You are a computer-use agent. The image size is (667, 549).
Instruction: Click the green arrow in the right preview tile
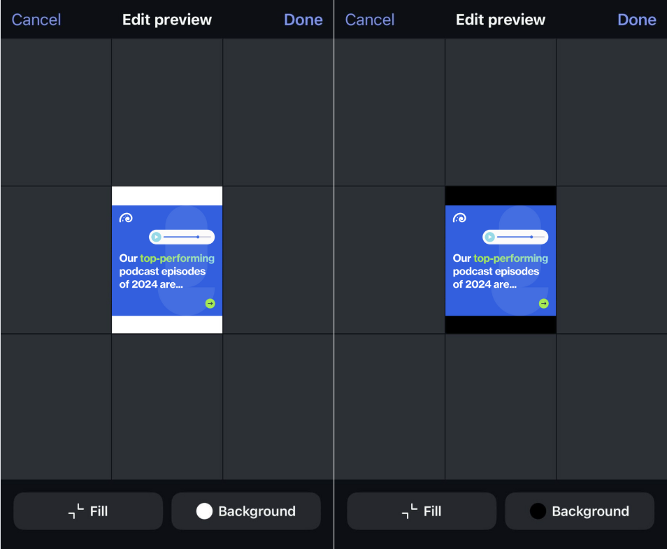tap(543, 303)
